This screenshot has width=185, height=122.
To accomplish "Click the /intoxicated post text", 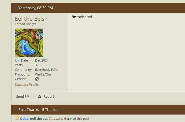I will (82, 17).
